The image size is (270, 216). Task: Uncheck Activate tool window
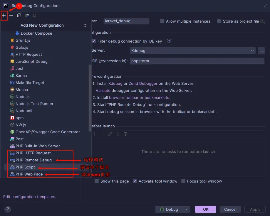click(x=135, y=181)
